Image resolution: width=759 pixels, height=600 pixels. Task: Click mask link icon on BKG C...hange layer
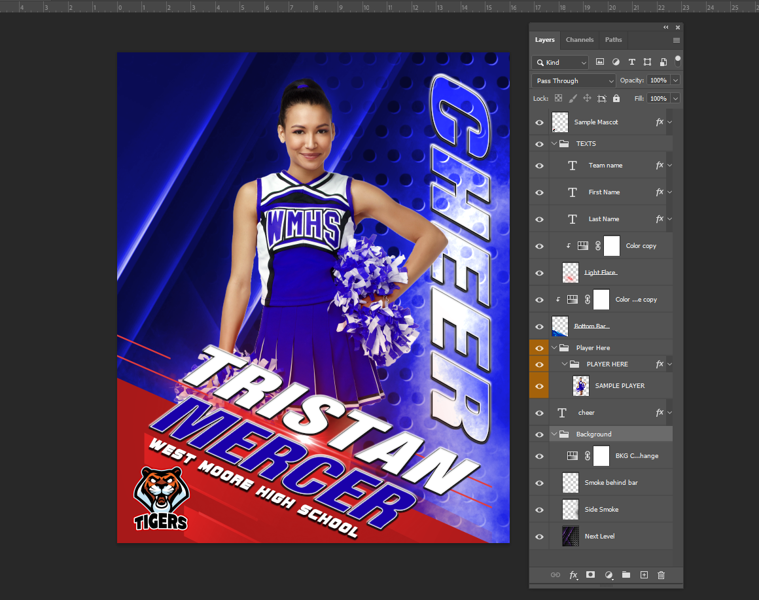[587, 456]
